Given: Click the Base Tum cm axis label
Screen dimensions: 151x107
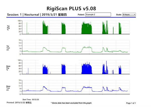Looking at the screenshot, I should 9,88.
